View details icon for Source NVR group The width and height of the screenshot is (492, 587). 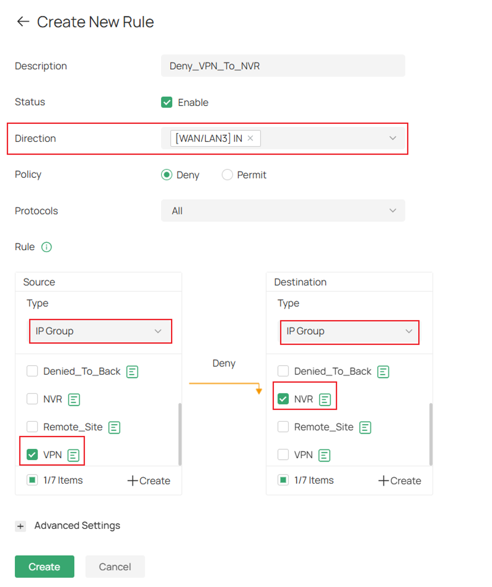[x=74, y=399]
